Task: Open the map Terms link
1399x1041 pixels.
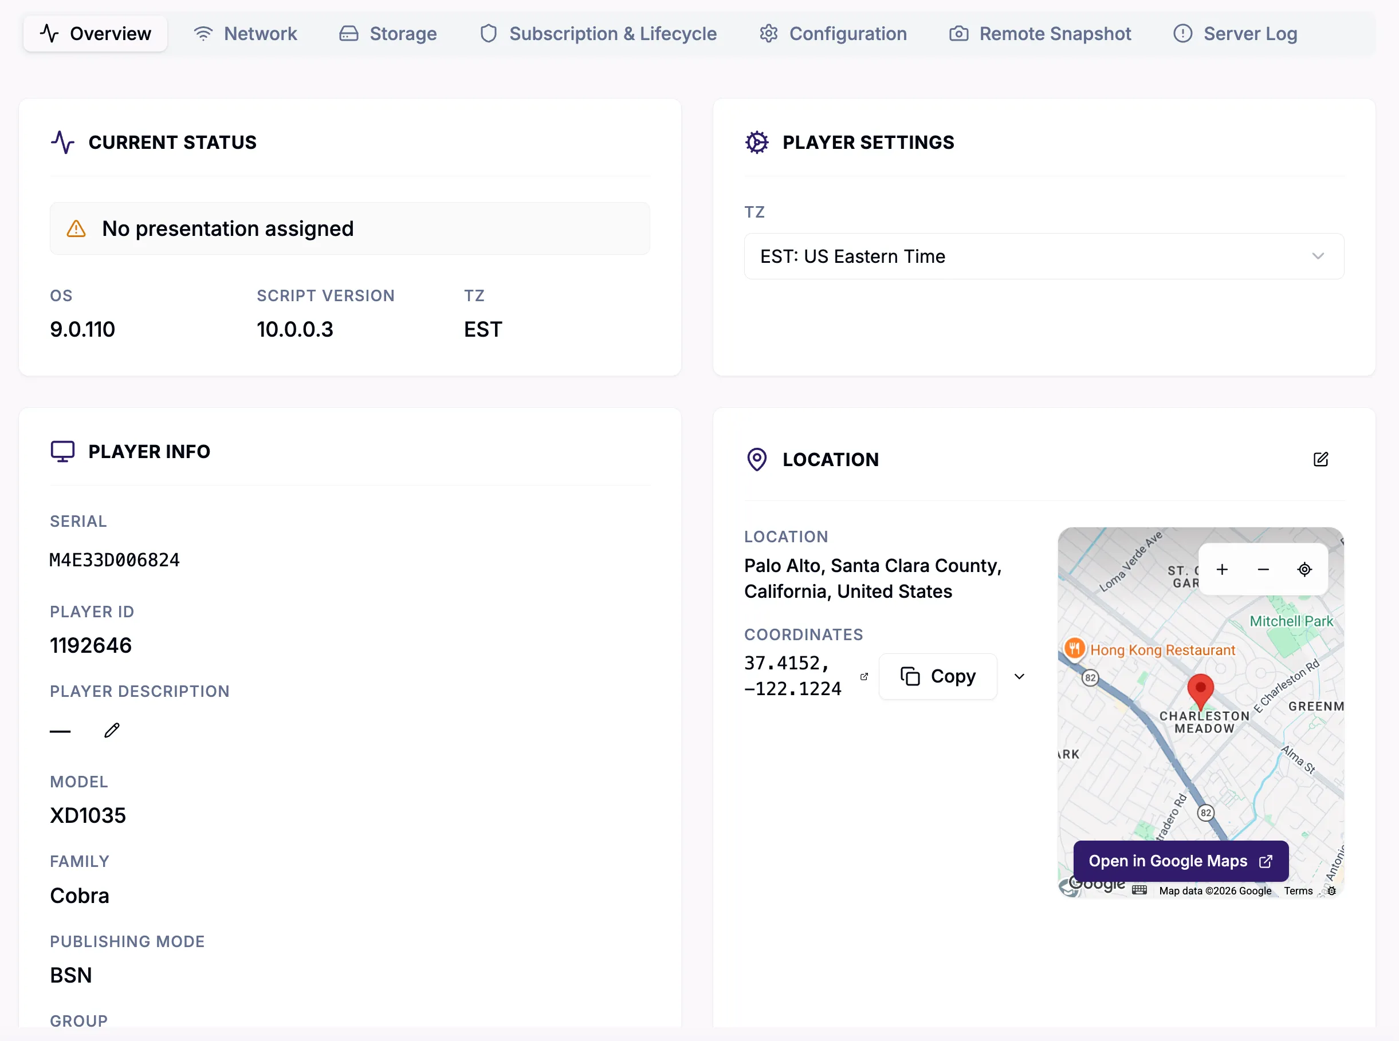Action: pos(1298,890)
